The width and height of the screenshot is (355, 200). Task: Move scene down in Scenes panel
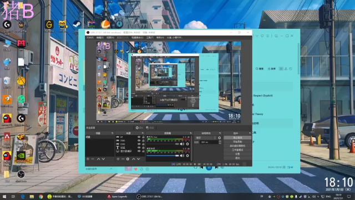pos(103,159)
